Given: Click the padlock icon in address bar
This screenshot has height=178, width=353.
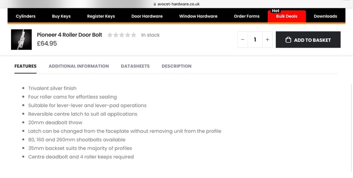Looking at the screenshot, I should [x=154, y=4].
